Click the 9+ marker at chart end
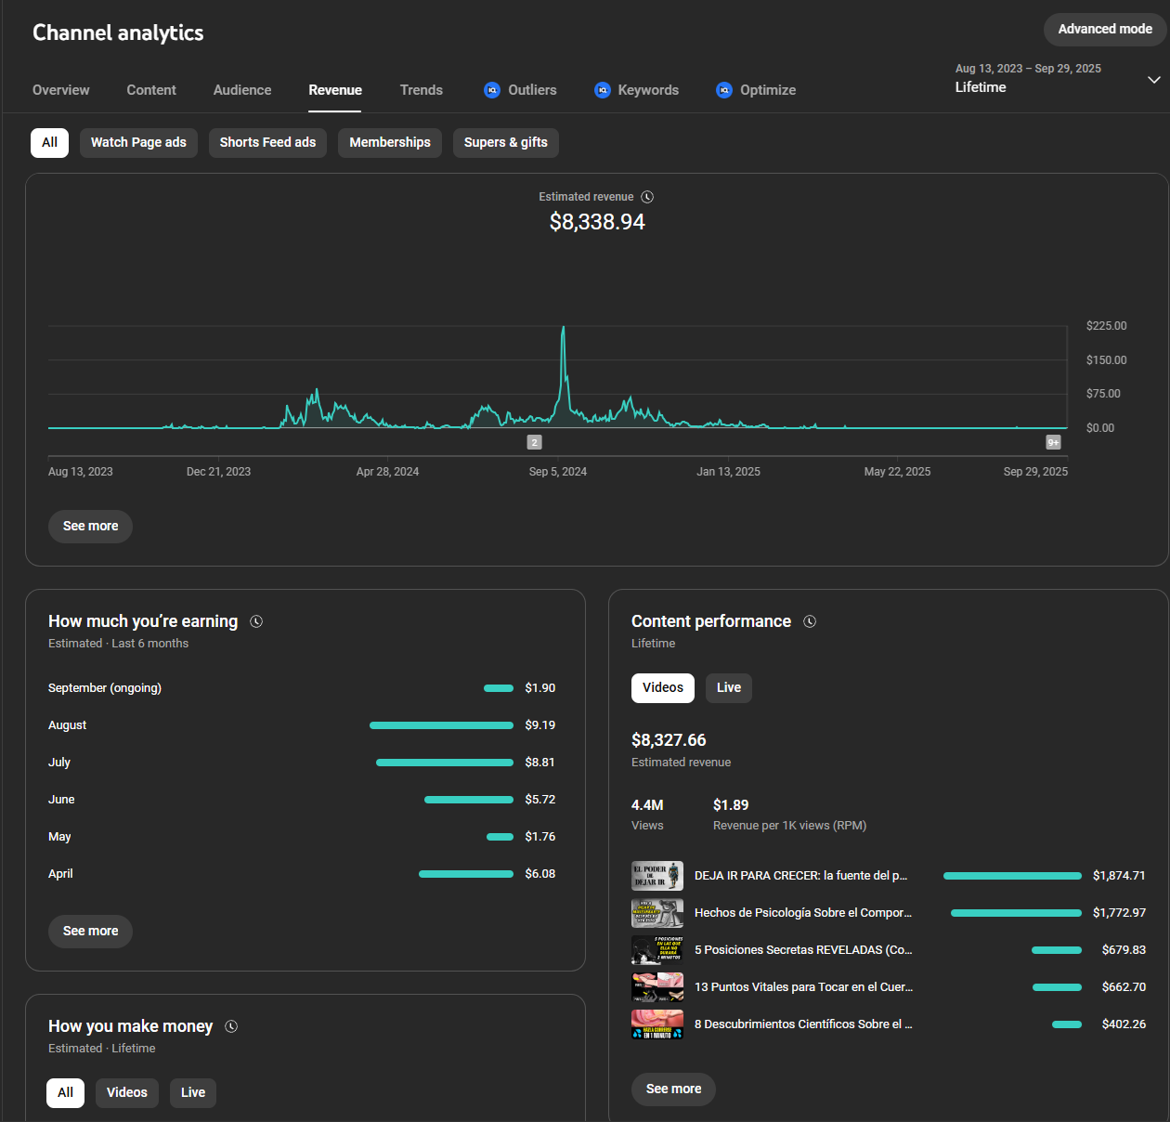Screen dimensions: 1170x1122 pos(1053,443)
